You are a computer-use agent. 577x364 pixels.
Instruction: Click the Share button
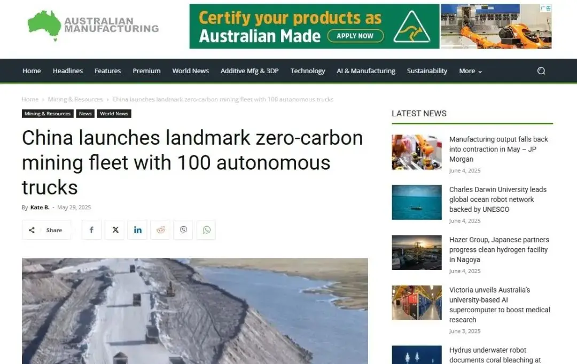[x=46, y=230]
